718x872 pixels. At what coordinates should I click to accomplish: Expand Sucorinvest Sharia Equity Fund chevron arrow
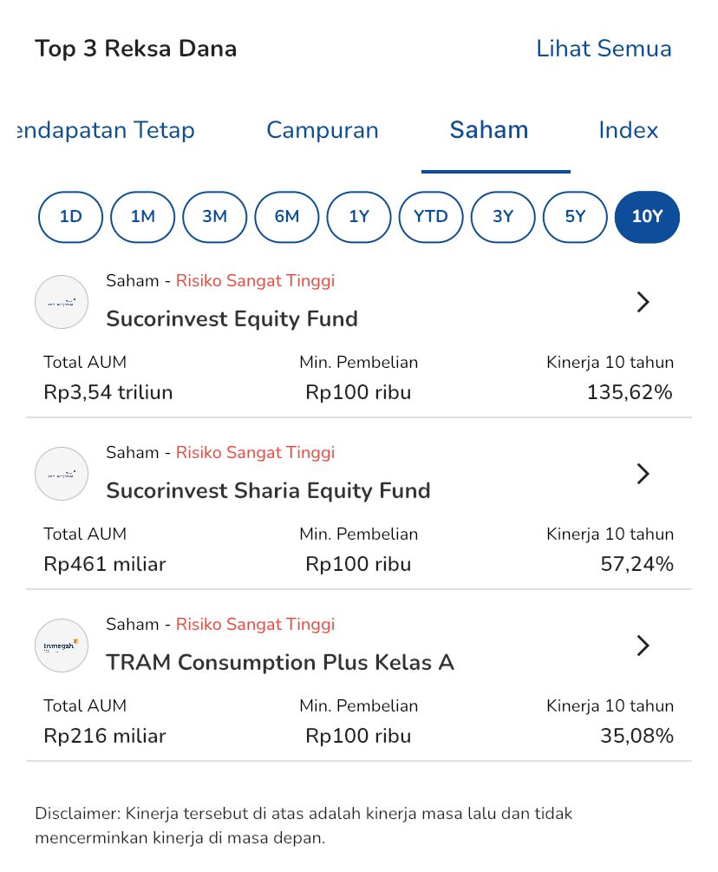[x=643, y=474]
